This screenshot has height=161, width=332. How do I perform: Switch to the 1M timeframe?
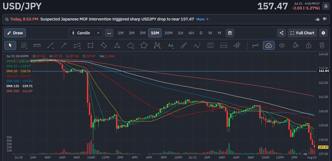[x=120, y=33]
